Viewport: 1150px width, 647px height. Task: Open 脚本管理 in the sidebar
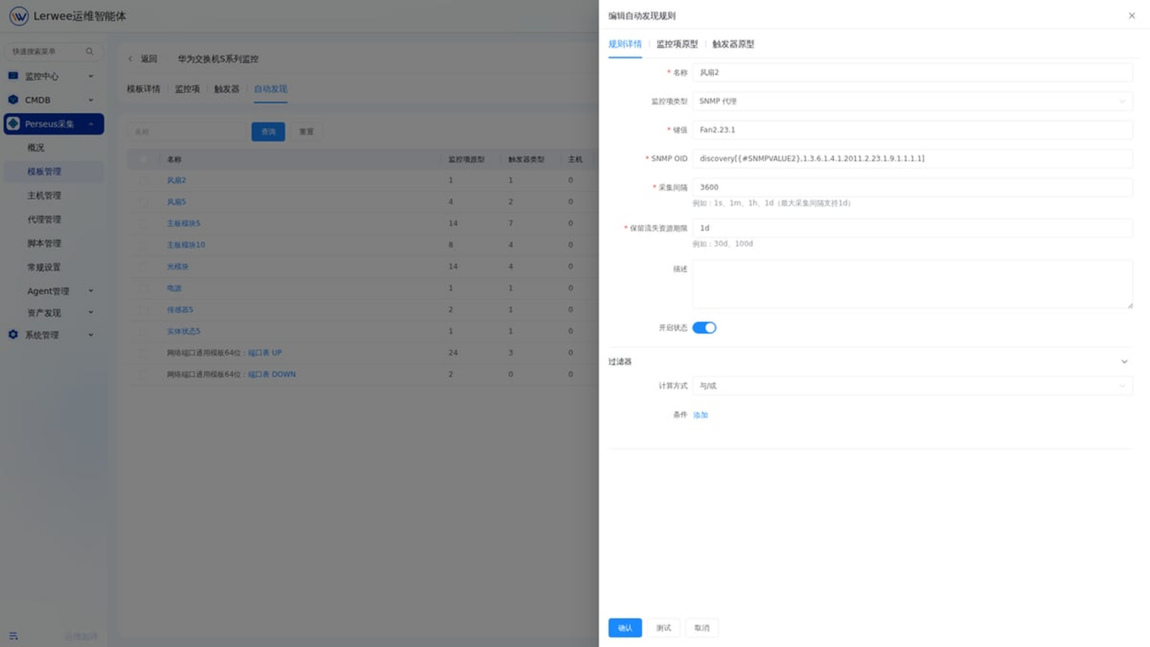point(44,243)
